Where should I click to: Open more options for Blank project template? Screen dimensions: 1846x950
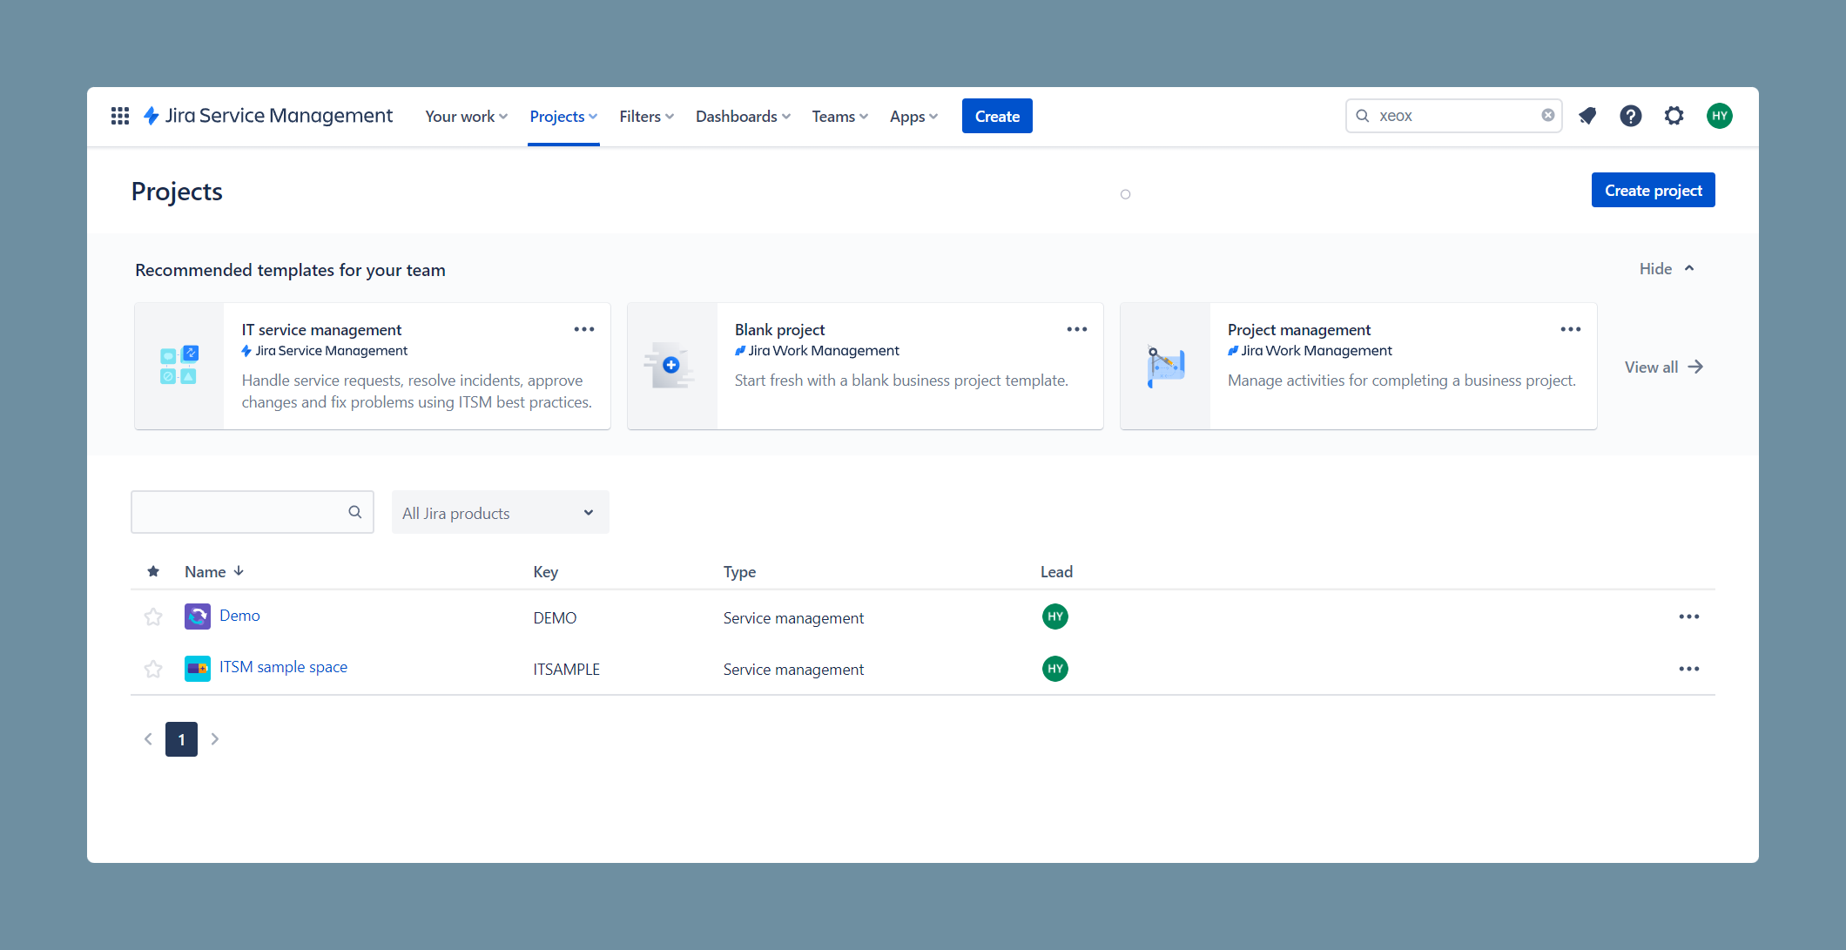pos(1077,329)
